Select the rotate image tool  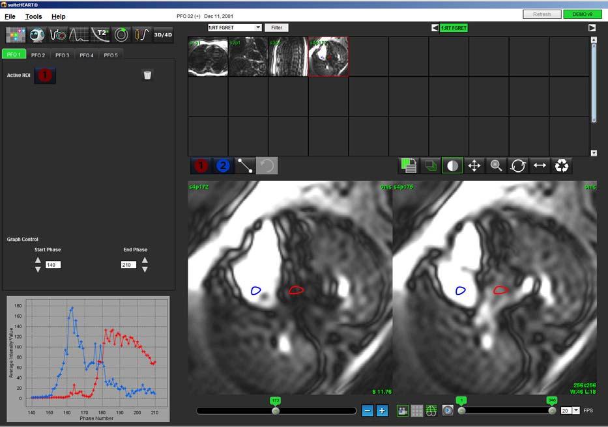coord(518,166)
